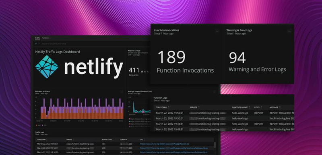Click the Traffic Logs table vertical scrollbar
The height and width of the screenshot is (155, 322).
(x=215, y=145)
